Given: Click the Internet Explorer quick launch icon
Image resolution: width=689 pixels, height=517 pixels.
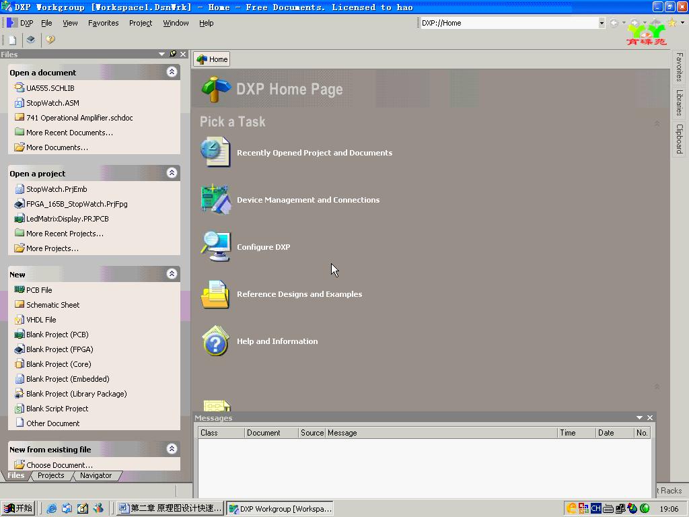Looking at the screenshot, I should coord(51,508).
